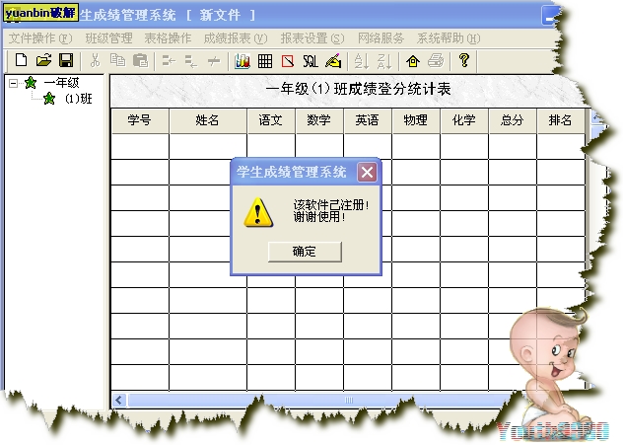
Task: Select (1)班 in the class tree
Action: tap(79, 99)
